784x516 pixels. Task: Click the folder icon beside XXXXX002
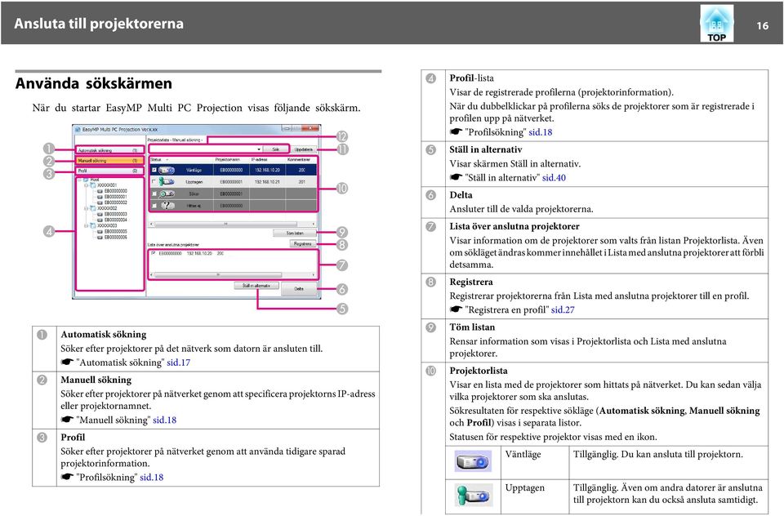tap(93, 208)
